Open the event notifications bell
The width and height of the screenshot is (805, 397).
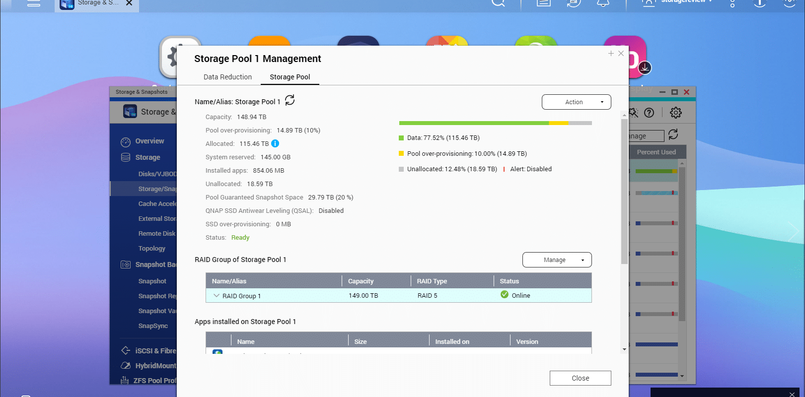click(603, 2)
